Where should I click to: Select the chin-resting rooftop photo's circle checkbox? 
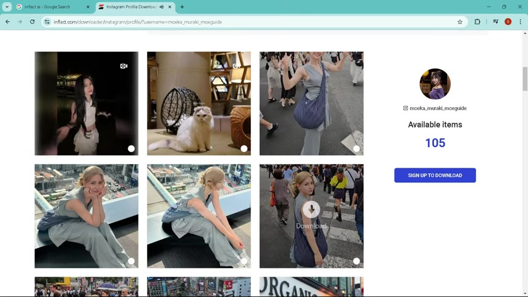pyautogui.click(x=131, y=261)
